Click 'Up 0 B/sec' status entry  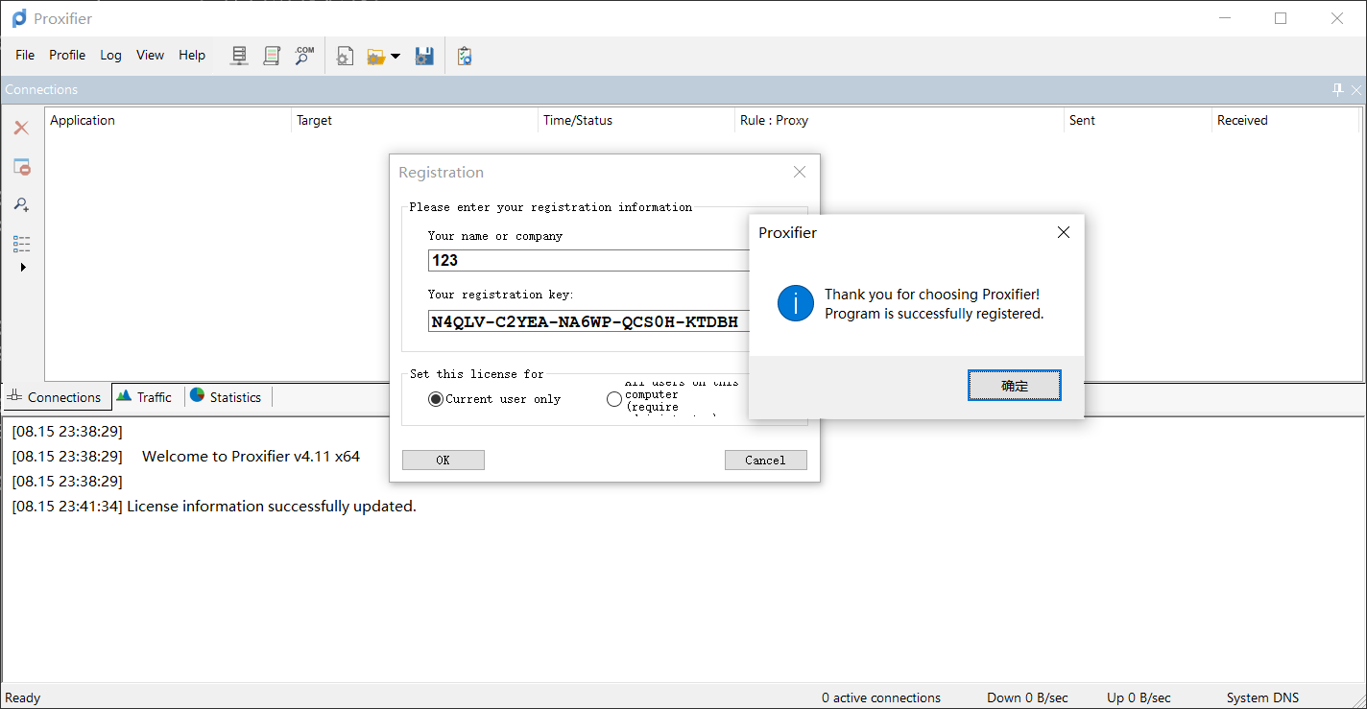click(x=1139, y=697)
